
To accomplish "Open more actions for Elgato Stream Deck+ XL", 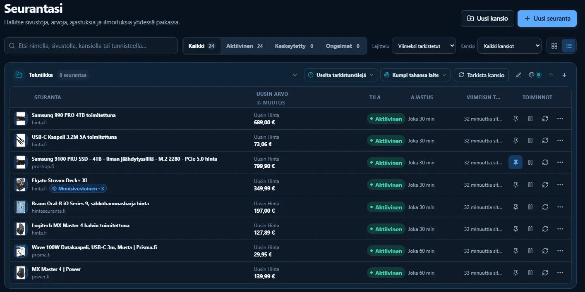I will pyautogui.click(x=560, y=185).
